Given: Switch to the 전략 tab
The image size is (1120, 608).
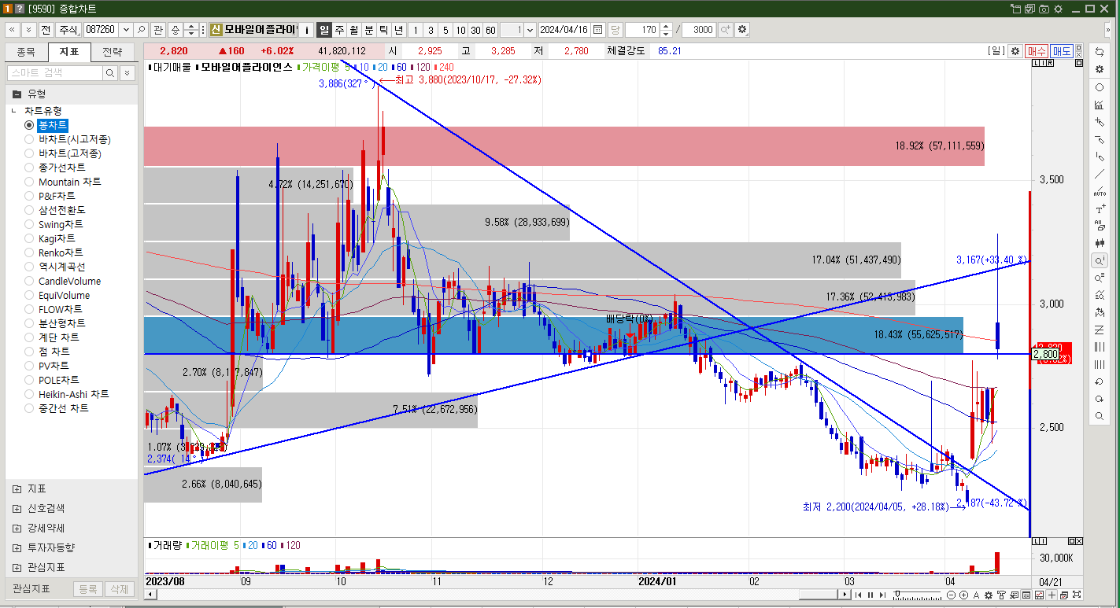Looking at the screenshot, I should (113, 52).
